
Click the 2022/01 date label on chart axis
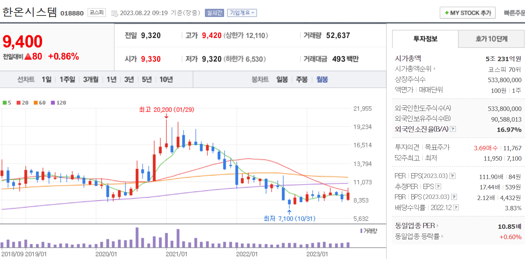coord(247,254)
